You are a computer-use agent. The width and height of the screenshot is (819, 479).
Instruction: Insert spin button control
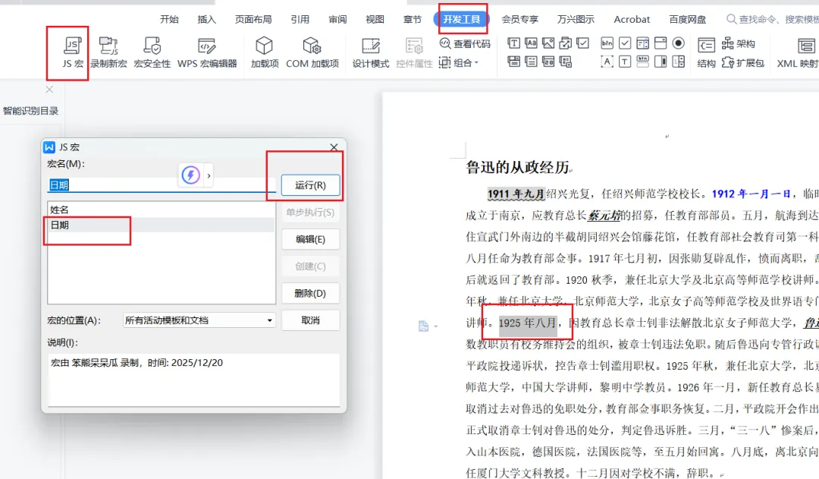coord(678,61)
